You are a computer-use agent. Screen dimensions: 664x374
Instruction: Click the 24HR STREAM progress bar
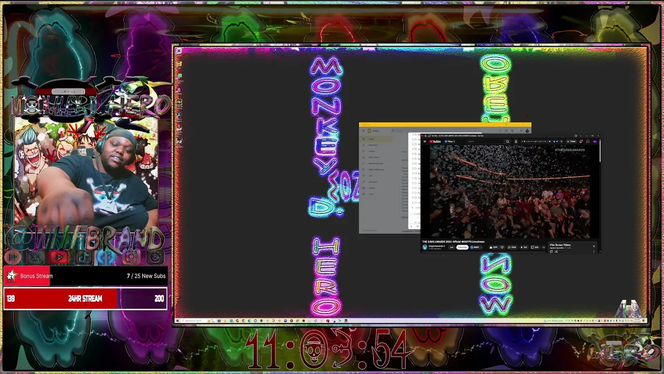pos(86,299)
